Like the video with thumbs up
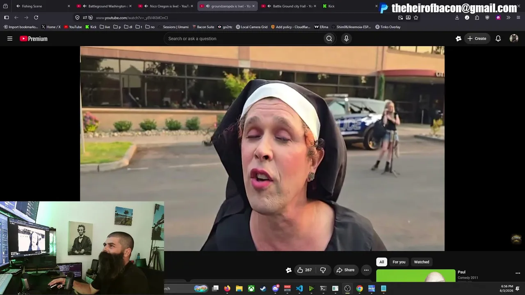525x295 pixels. pos(304,270)
